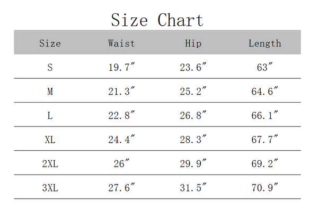318x211 pixels.
Task: Click hip value 29.9" for size 2XL
Action: (x=193, y=163)
